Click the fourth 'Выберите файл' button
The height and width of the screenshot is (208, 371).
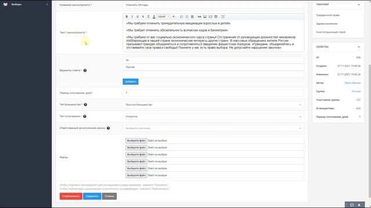[136, 161]
